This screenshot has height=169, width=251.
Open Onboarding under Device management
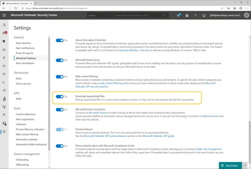pos(22,160)
